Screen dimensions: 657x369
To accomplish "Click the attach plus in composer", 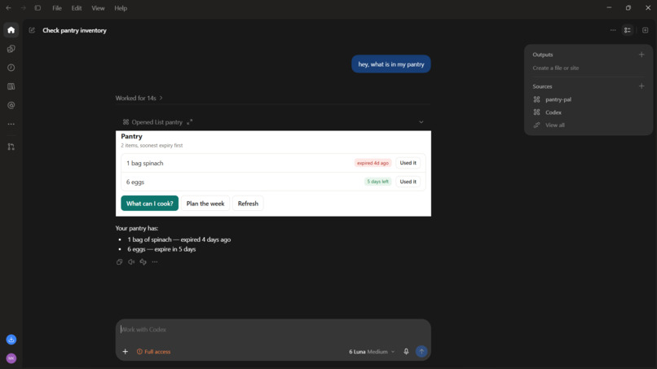I will tap(126, 351).
